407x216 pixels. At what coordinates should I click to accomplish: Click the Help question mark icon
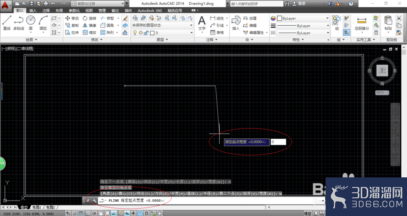click(x=351, y=4)
